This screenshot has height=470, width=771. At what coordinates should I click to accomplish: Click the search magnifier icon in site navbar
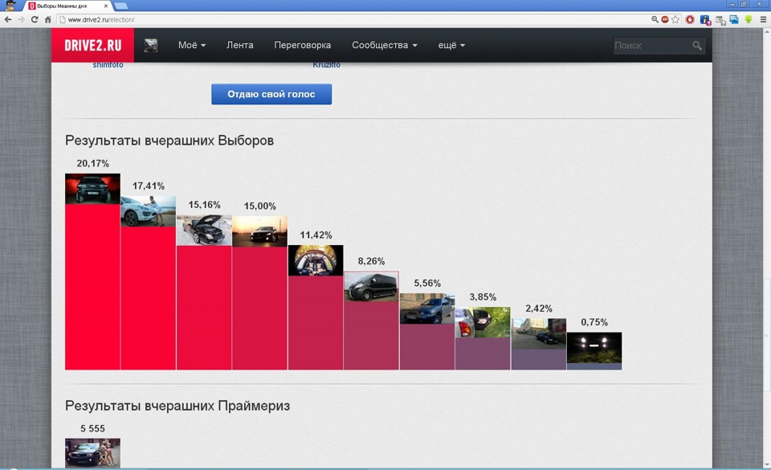point(697,46)
